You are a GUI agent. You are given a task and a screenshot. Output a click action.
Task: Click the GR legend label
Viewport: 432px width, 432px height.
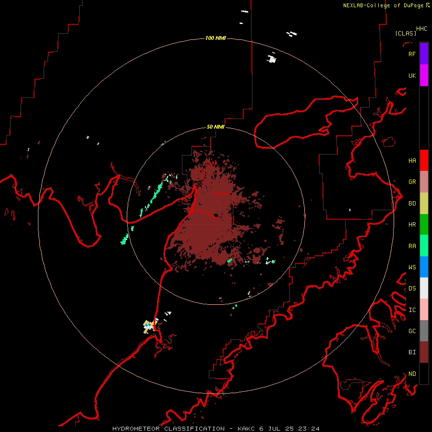[412, 182]
